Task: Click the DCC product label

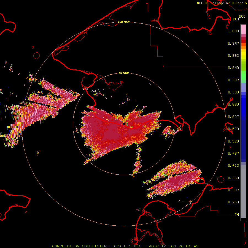Action: click(x=242, y=17)
